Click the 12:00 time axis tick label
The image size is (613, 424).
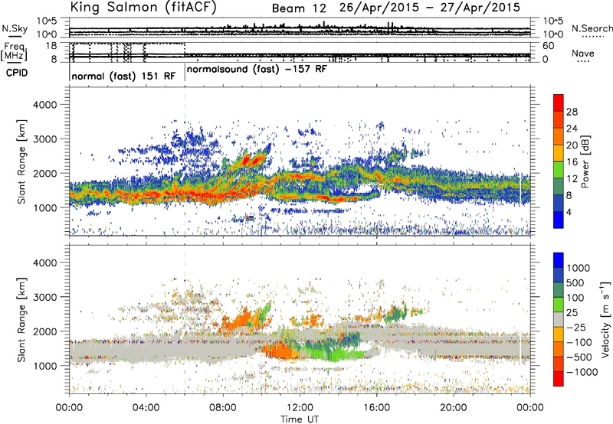pos(300,408)
